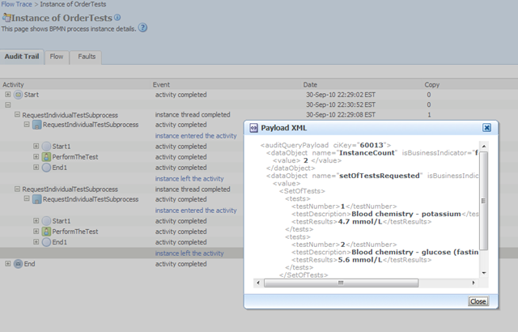Collapse the first RequestIndividualTestSubprocess thread node
518x332 pixels.
pos(17,116)
